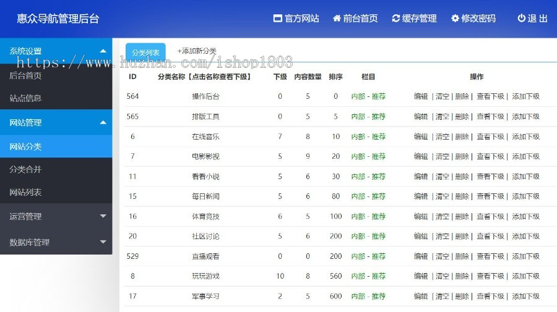Viewport: 557px width, 312px height.
Task: Open the 官方网站 link in header
Action: coord(296,19)
